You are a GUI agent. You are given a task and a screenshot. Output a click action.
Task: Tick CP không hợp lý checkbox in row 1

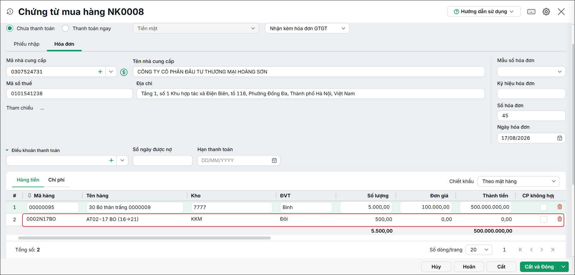pos(544,207)
